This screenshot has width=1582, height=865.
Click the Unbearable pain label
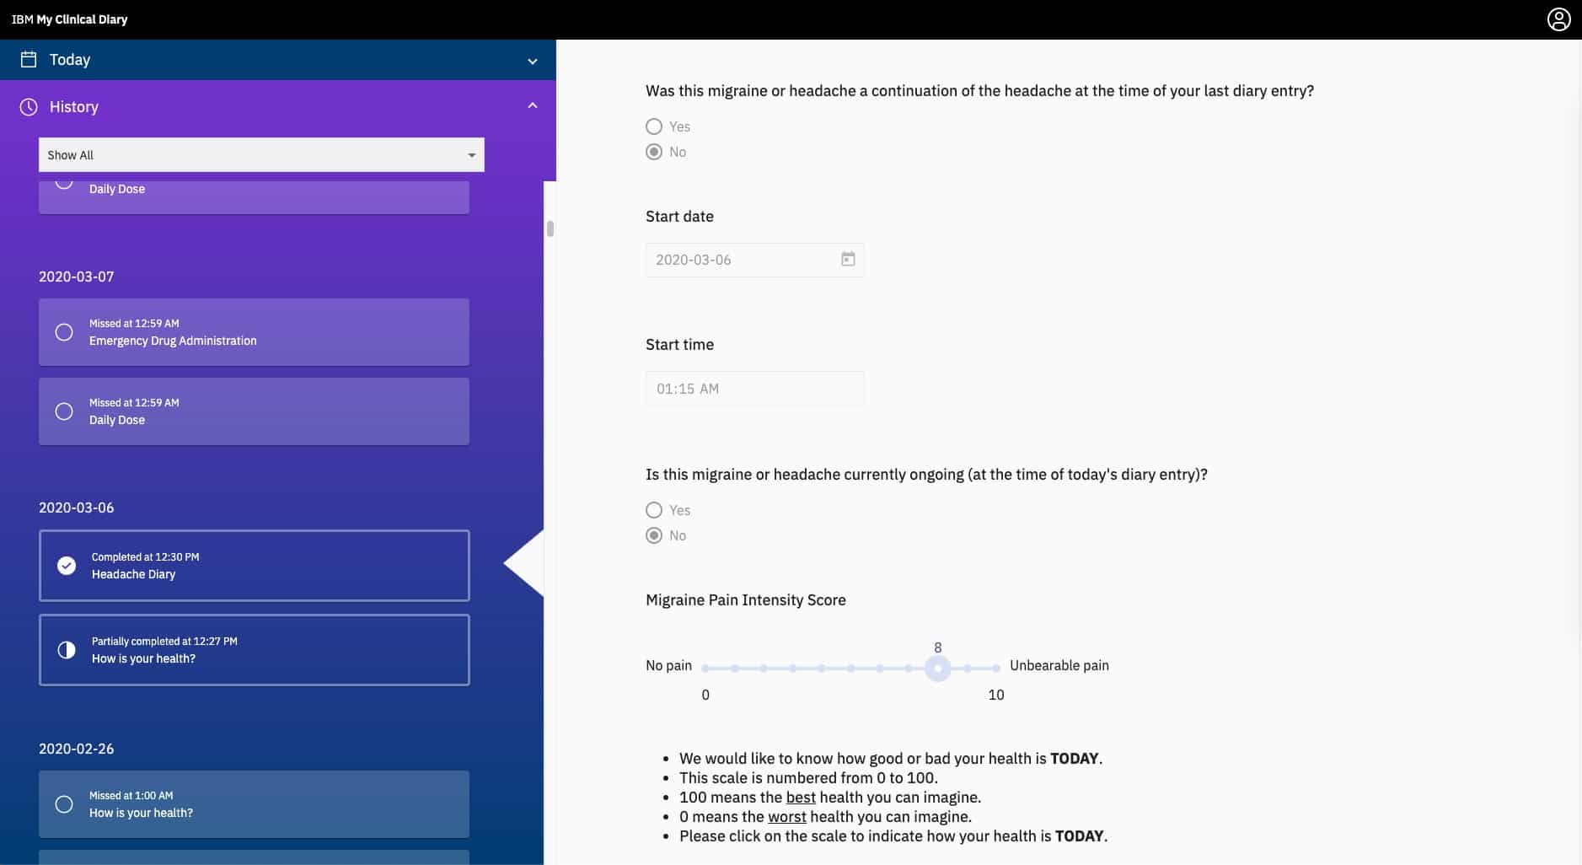1059,665
